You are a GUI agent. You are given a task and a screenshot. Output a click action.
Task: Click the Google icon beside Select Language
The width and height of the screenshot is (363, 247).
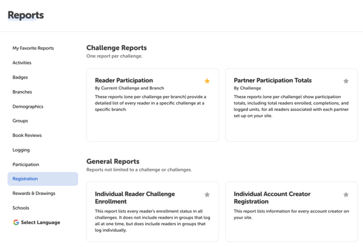16,222
